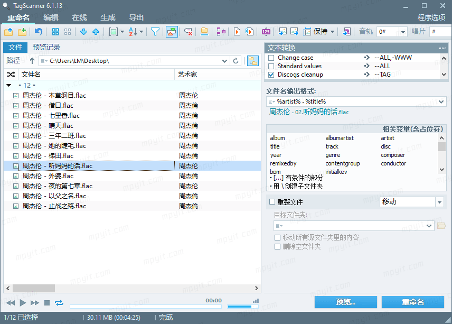The image size is (452, 324).
Task: Enable the Change case checkbox
Action: pyautogui.click(x=271, y=58)
